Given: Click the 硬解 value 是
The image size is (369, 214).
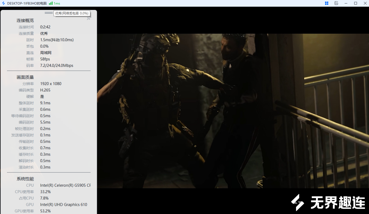Looking at the screenshot, I should 42,96.
